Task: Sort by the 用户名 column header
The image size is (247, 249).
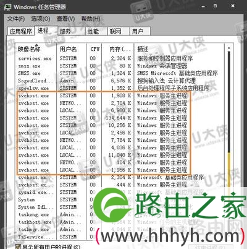Action: pyautogui.click(x=71, y=49)
